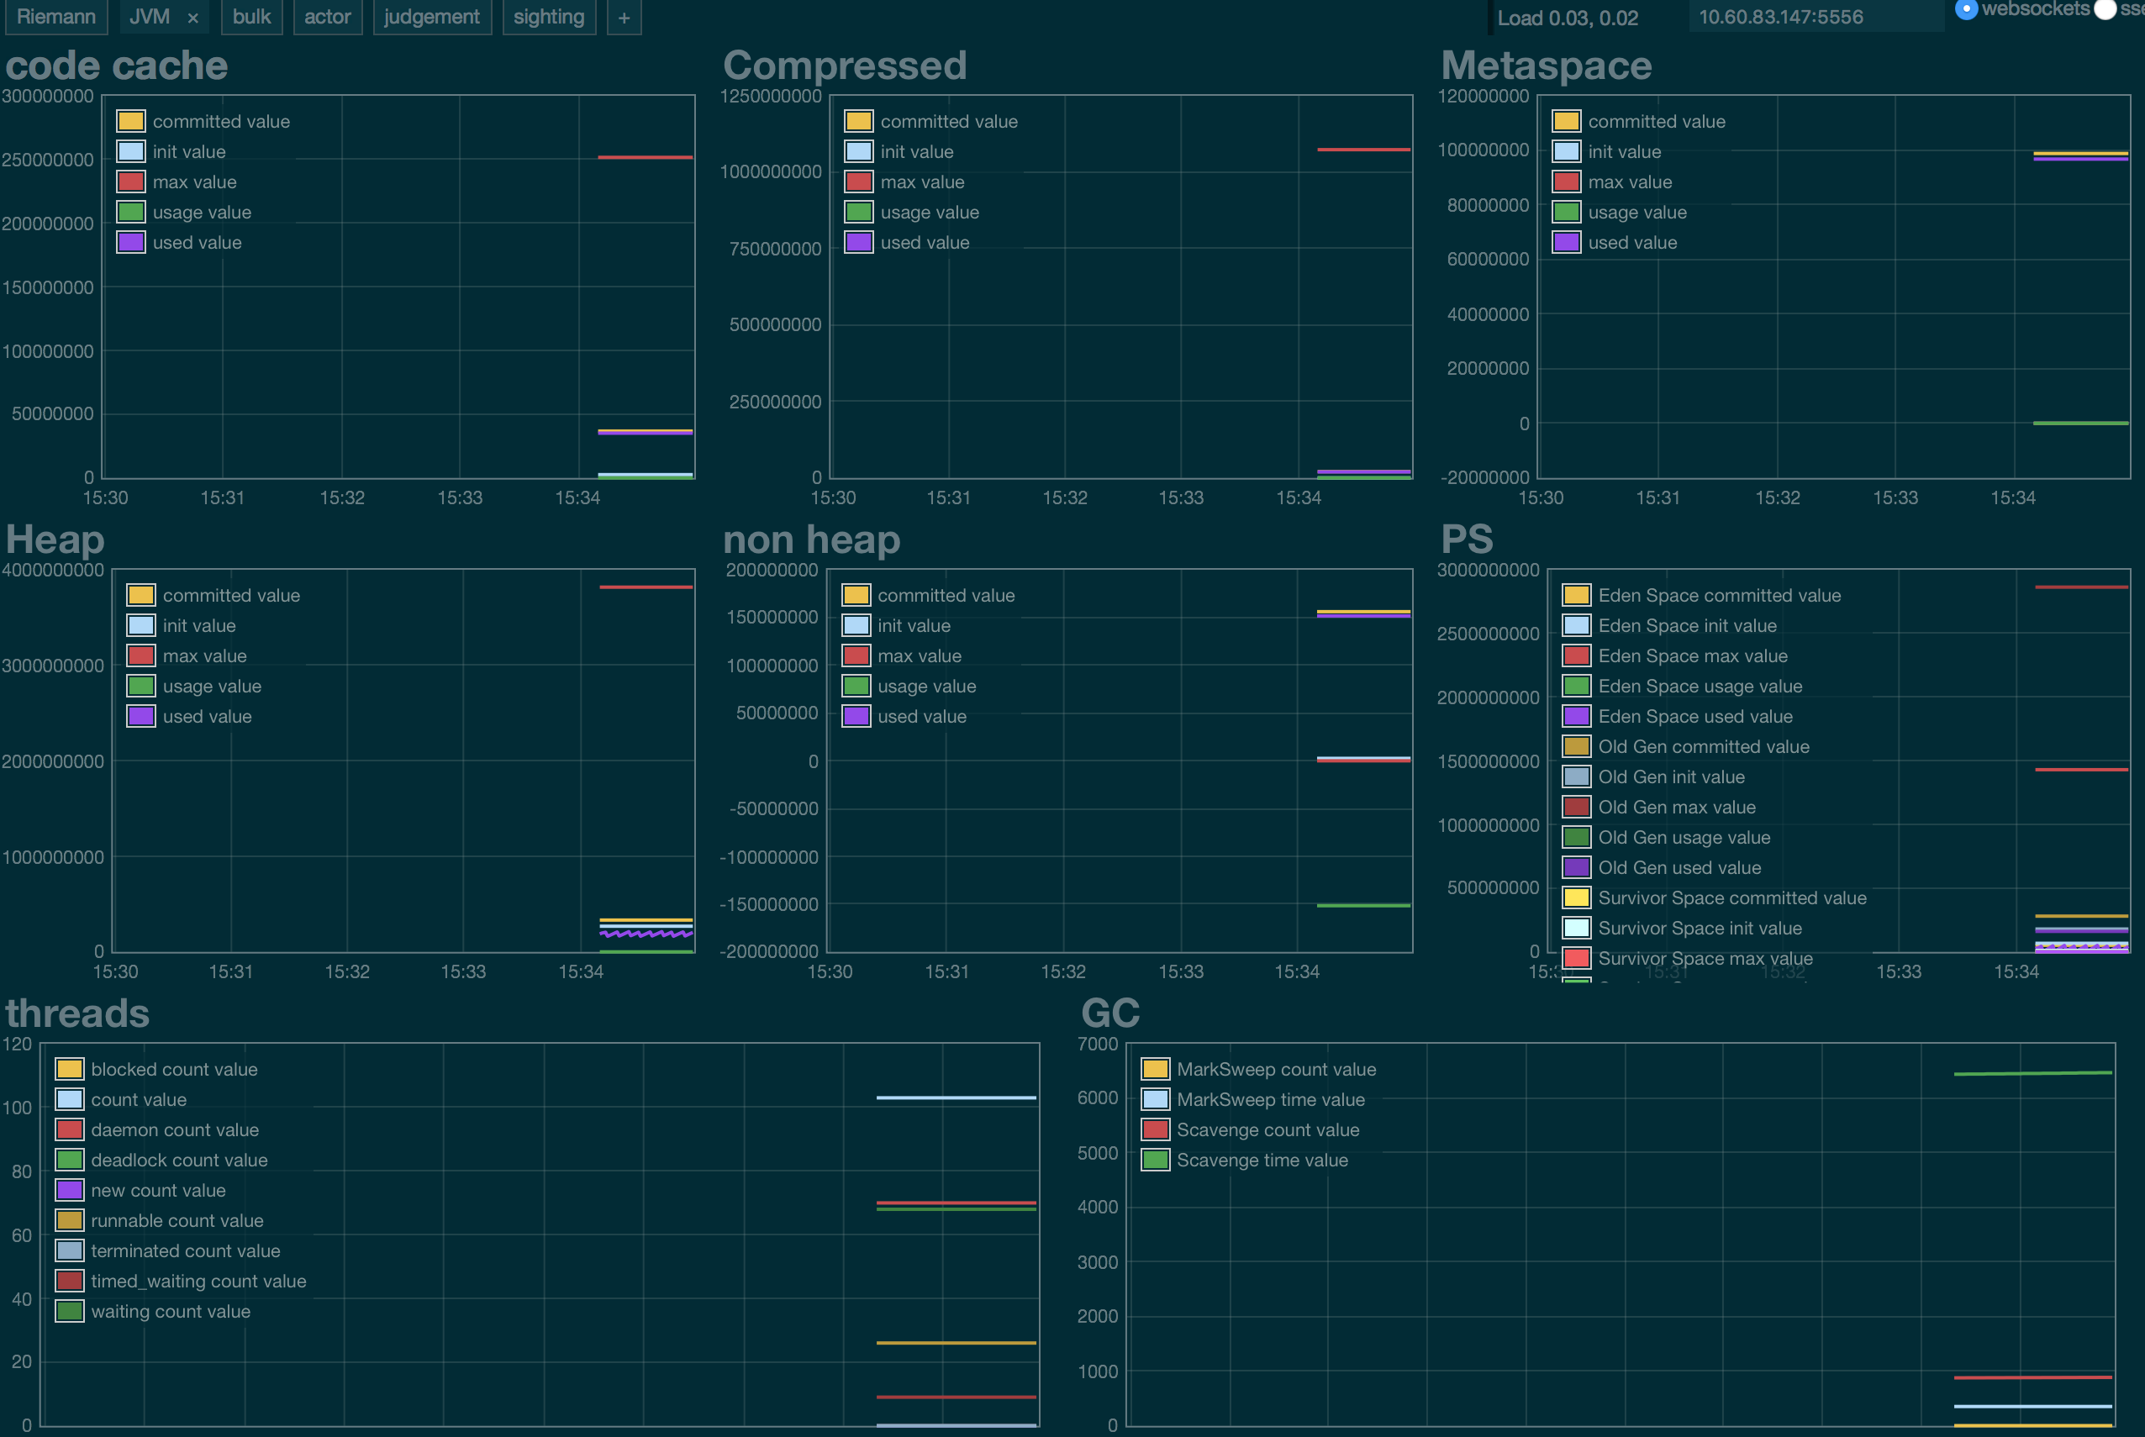Click Heap max value red swatch

pos(141,655)
